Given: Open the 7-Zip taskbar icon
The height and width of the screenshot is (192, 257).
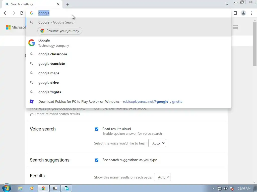Looking at the screenshot, I should tap(55, 188).
